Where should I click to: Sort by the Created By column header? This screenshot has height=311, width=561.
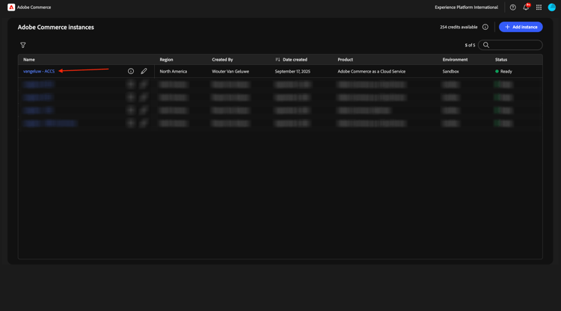coord(222,60)
